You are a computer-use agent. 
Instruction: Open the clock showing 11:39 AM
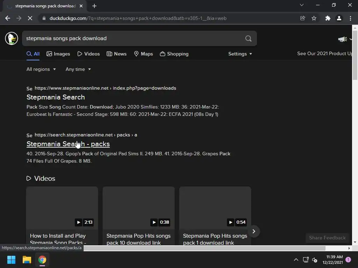tap(333, 260)
